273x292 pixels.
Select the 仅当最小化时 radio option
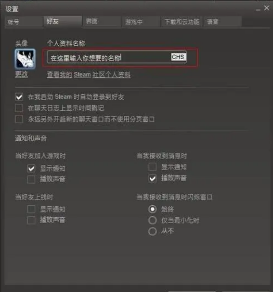(x=153, y=221)
